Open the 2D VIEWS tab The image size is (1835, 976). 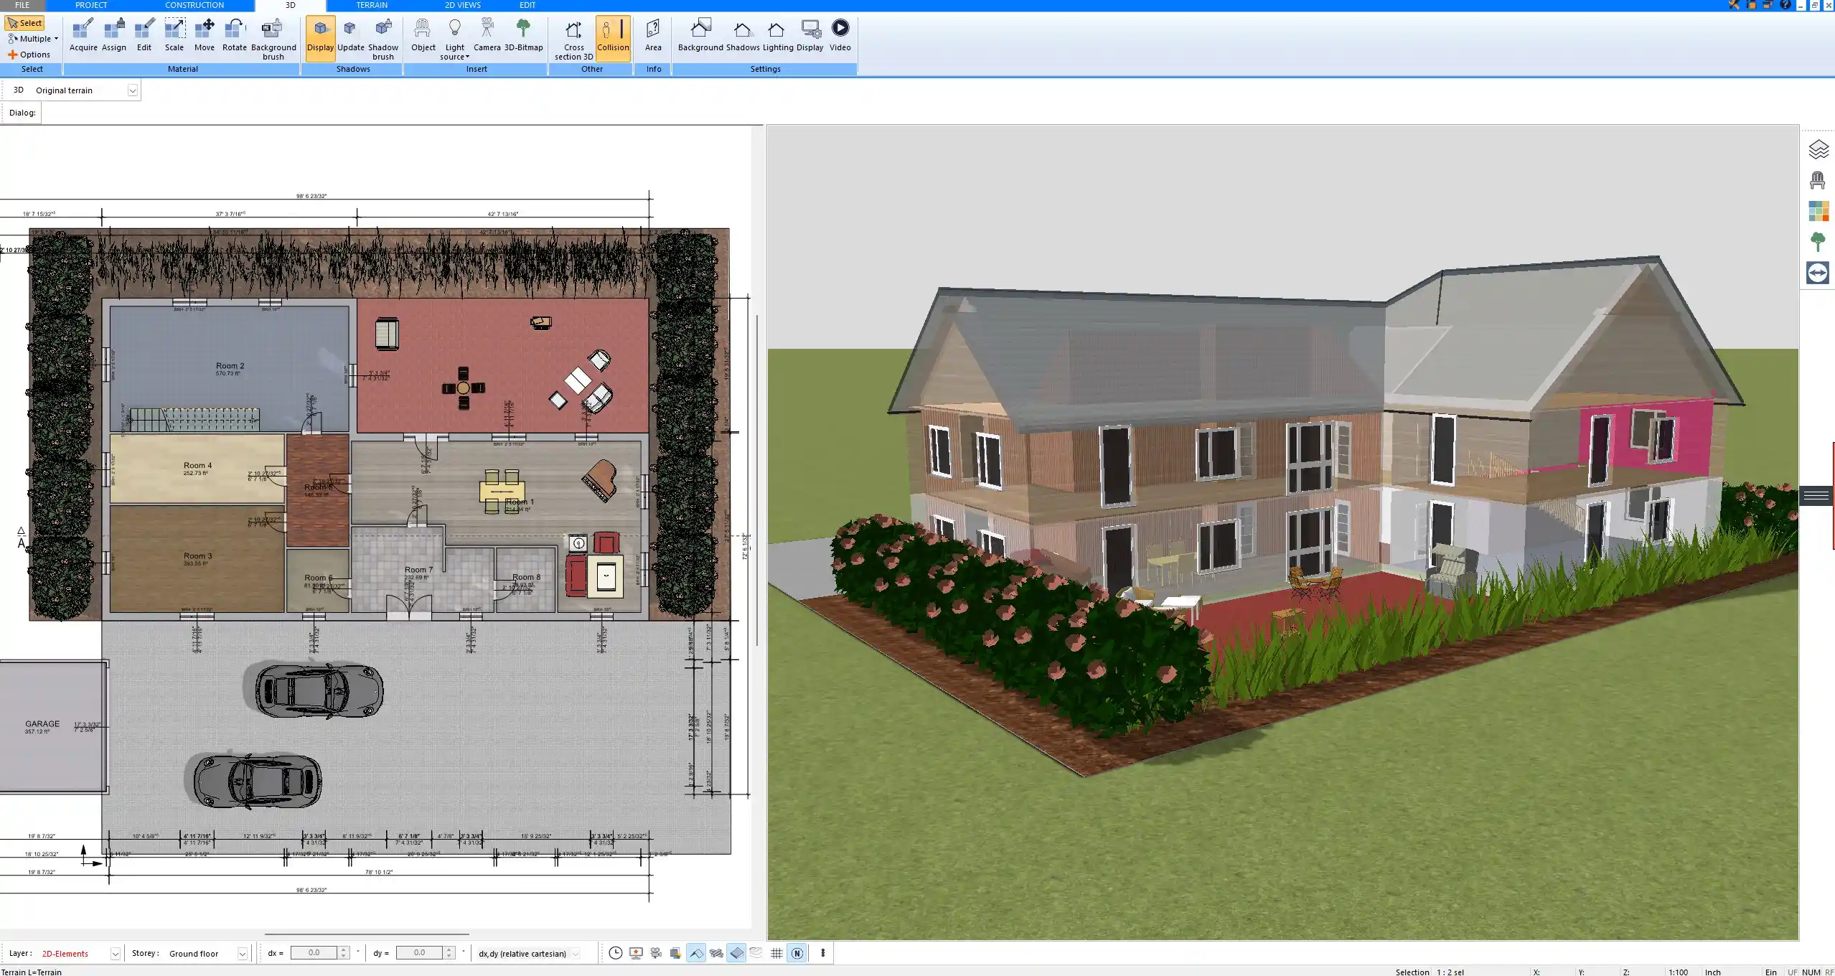pos(462,5)
